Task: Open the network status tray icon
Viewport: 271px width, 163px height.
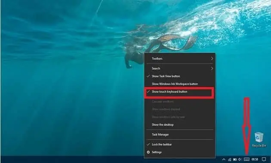Action: 230,160
